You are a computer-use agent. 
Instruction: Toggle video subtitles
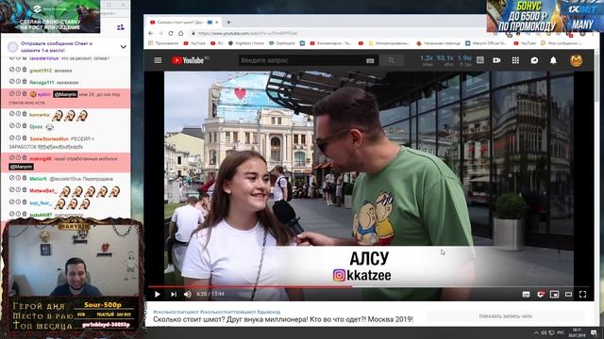click(526, 295)
